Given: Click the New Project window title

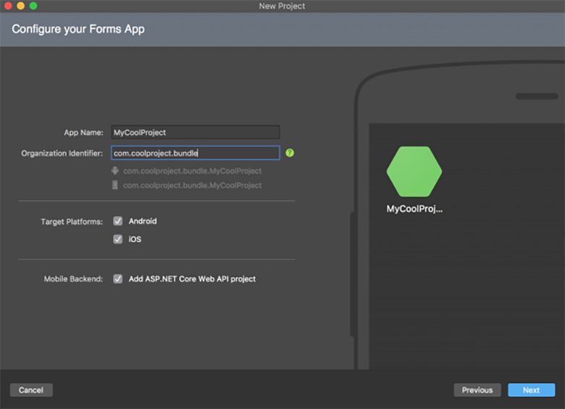Looking at the screenshot, I should [x=282, y=6].
